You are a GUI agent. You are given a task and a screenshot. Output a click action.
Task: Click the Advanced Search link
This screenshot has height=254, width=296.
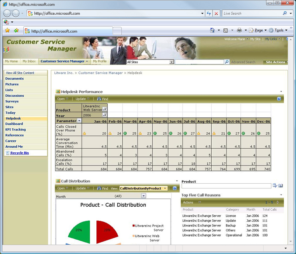pyautogui.click(x=243, y=62)
